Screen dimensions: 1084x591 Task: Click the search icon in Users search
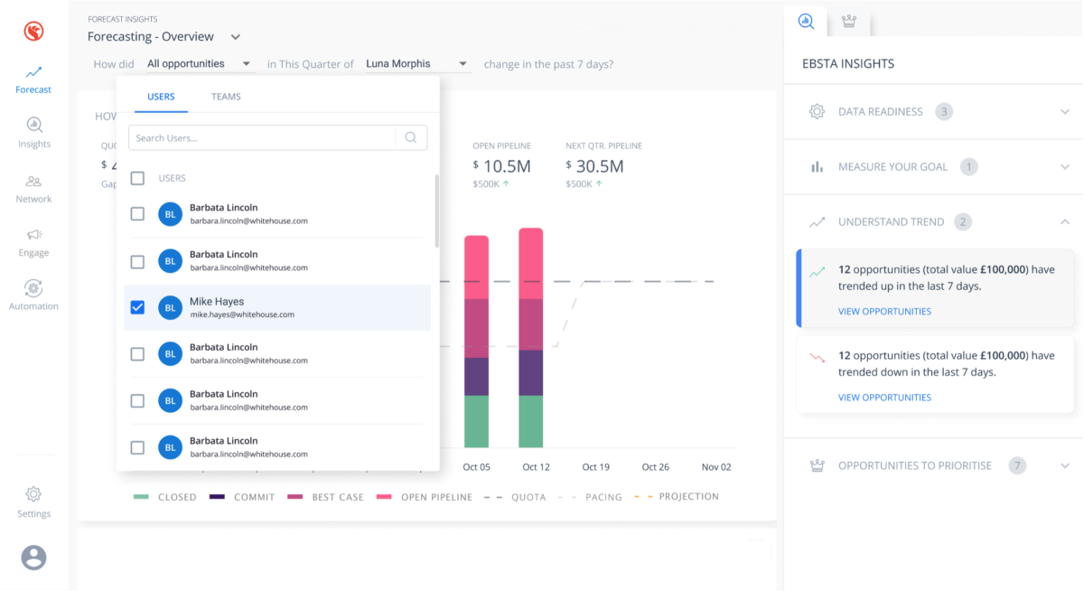click(x=411, y=137)
